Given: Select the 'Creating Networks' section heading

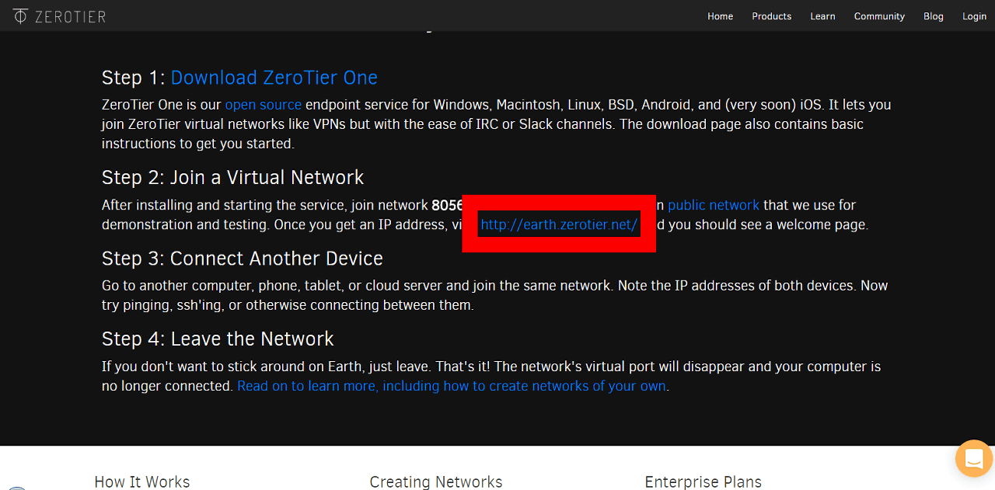Looking at the screenshot, I should click(436, 482).
